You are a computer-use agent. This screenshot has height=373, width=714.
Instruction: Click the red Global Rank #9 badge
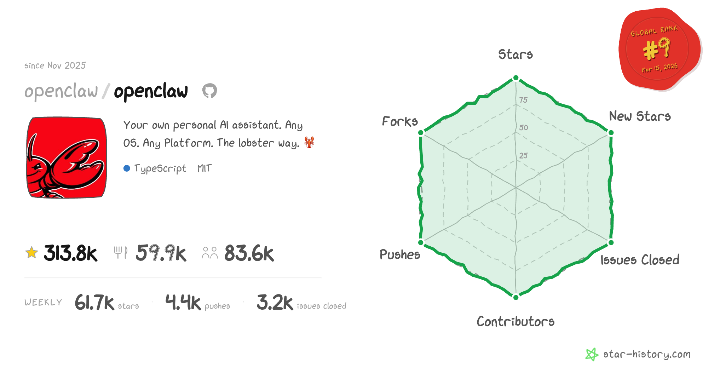coord(659,49)
